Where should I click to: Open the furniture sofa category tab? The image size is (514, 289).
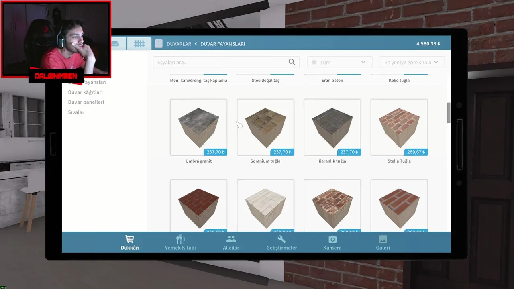(118, 43)
